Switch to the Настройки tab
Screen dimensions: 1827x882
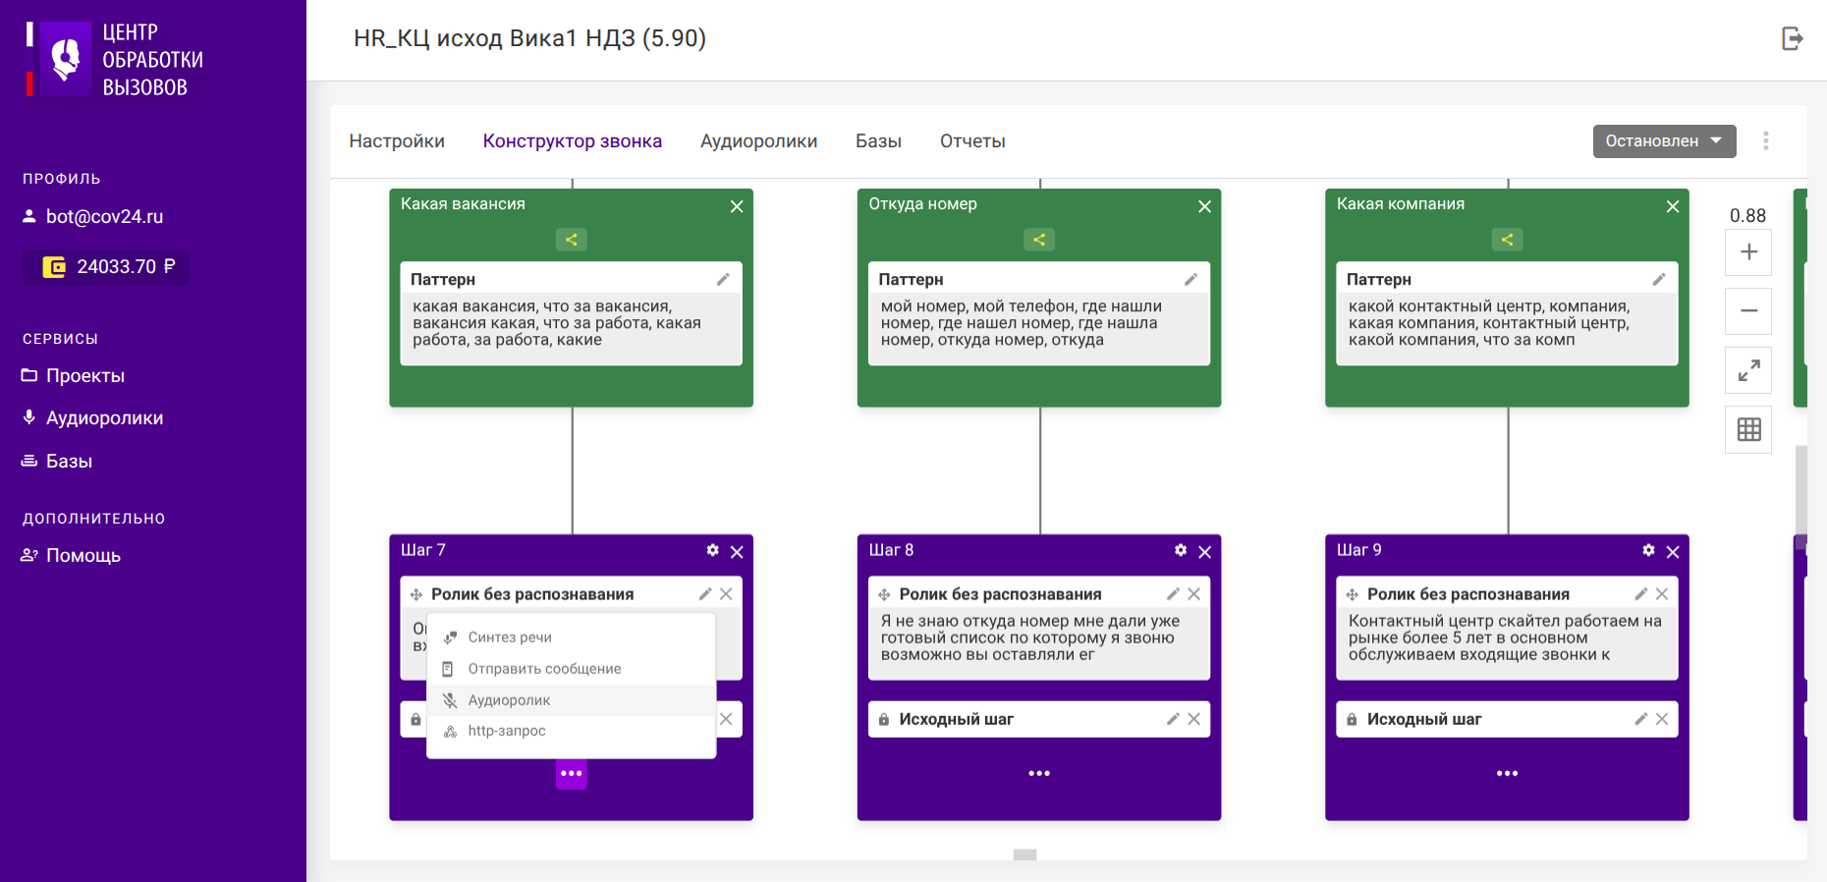tap(397, 140)
